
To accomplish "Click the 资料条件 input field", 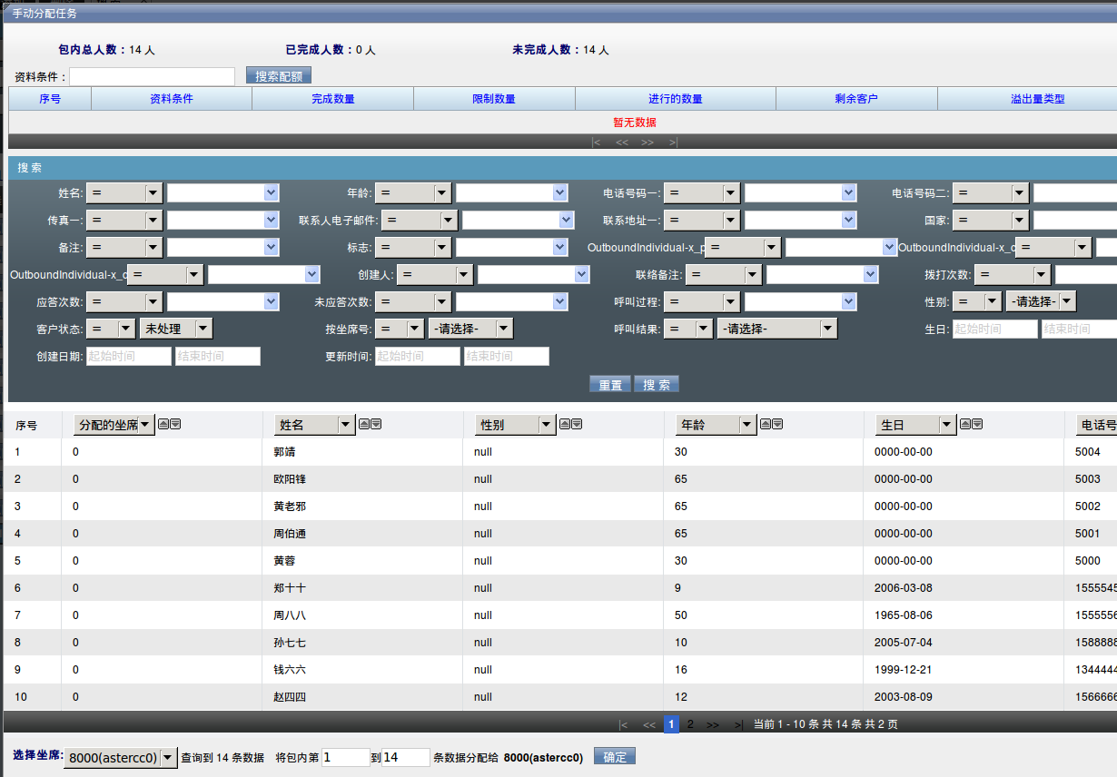I will coord(153,76).
